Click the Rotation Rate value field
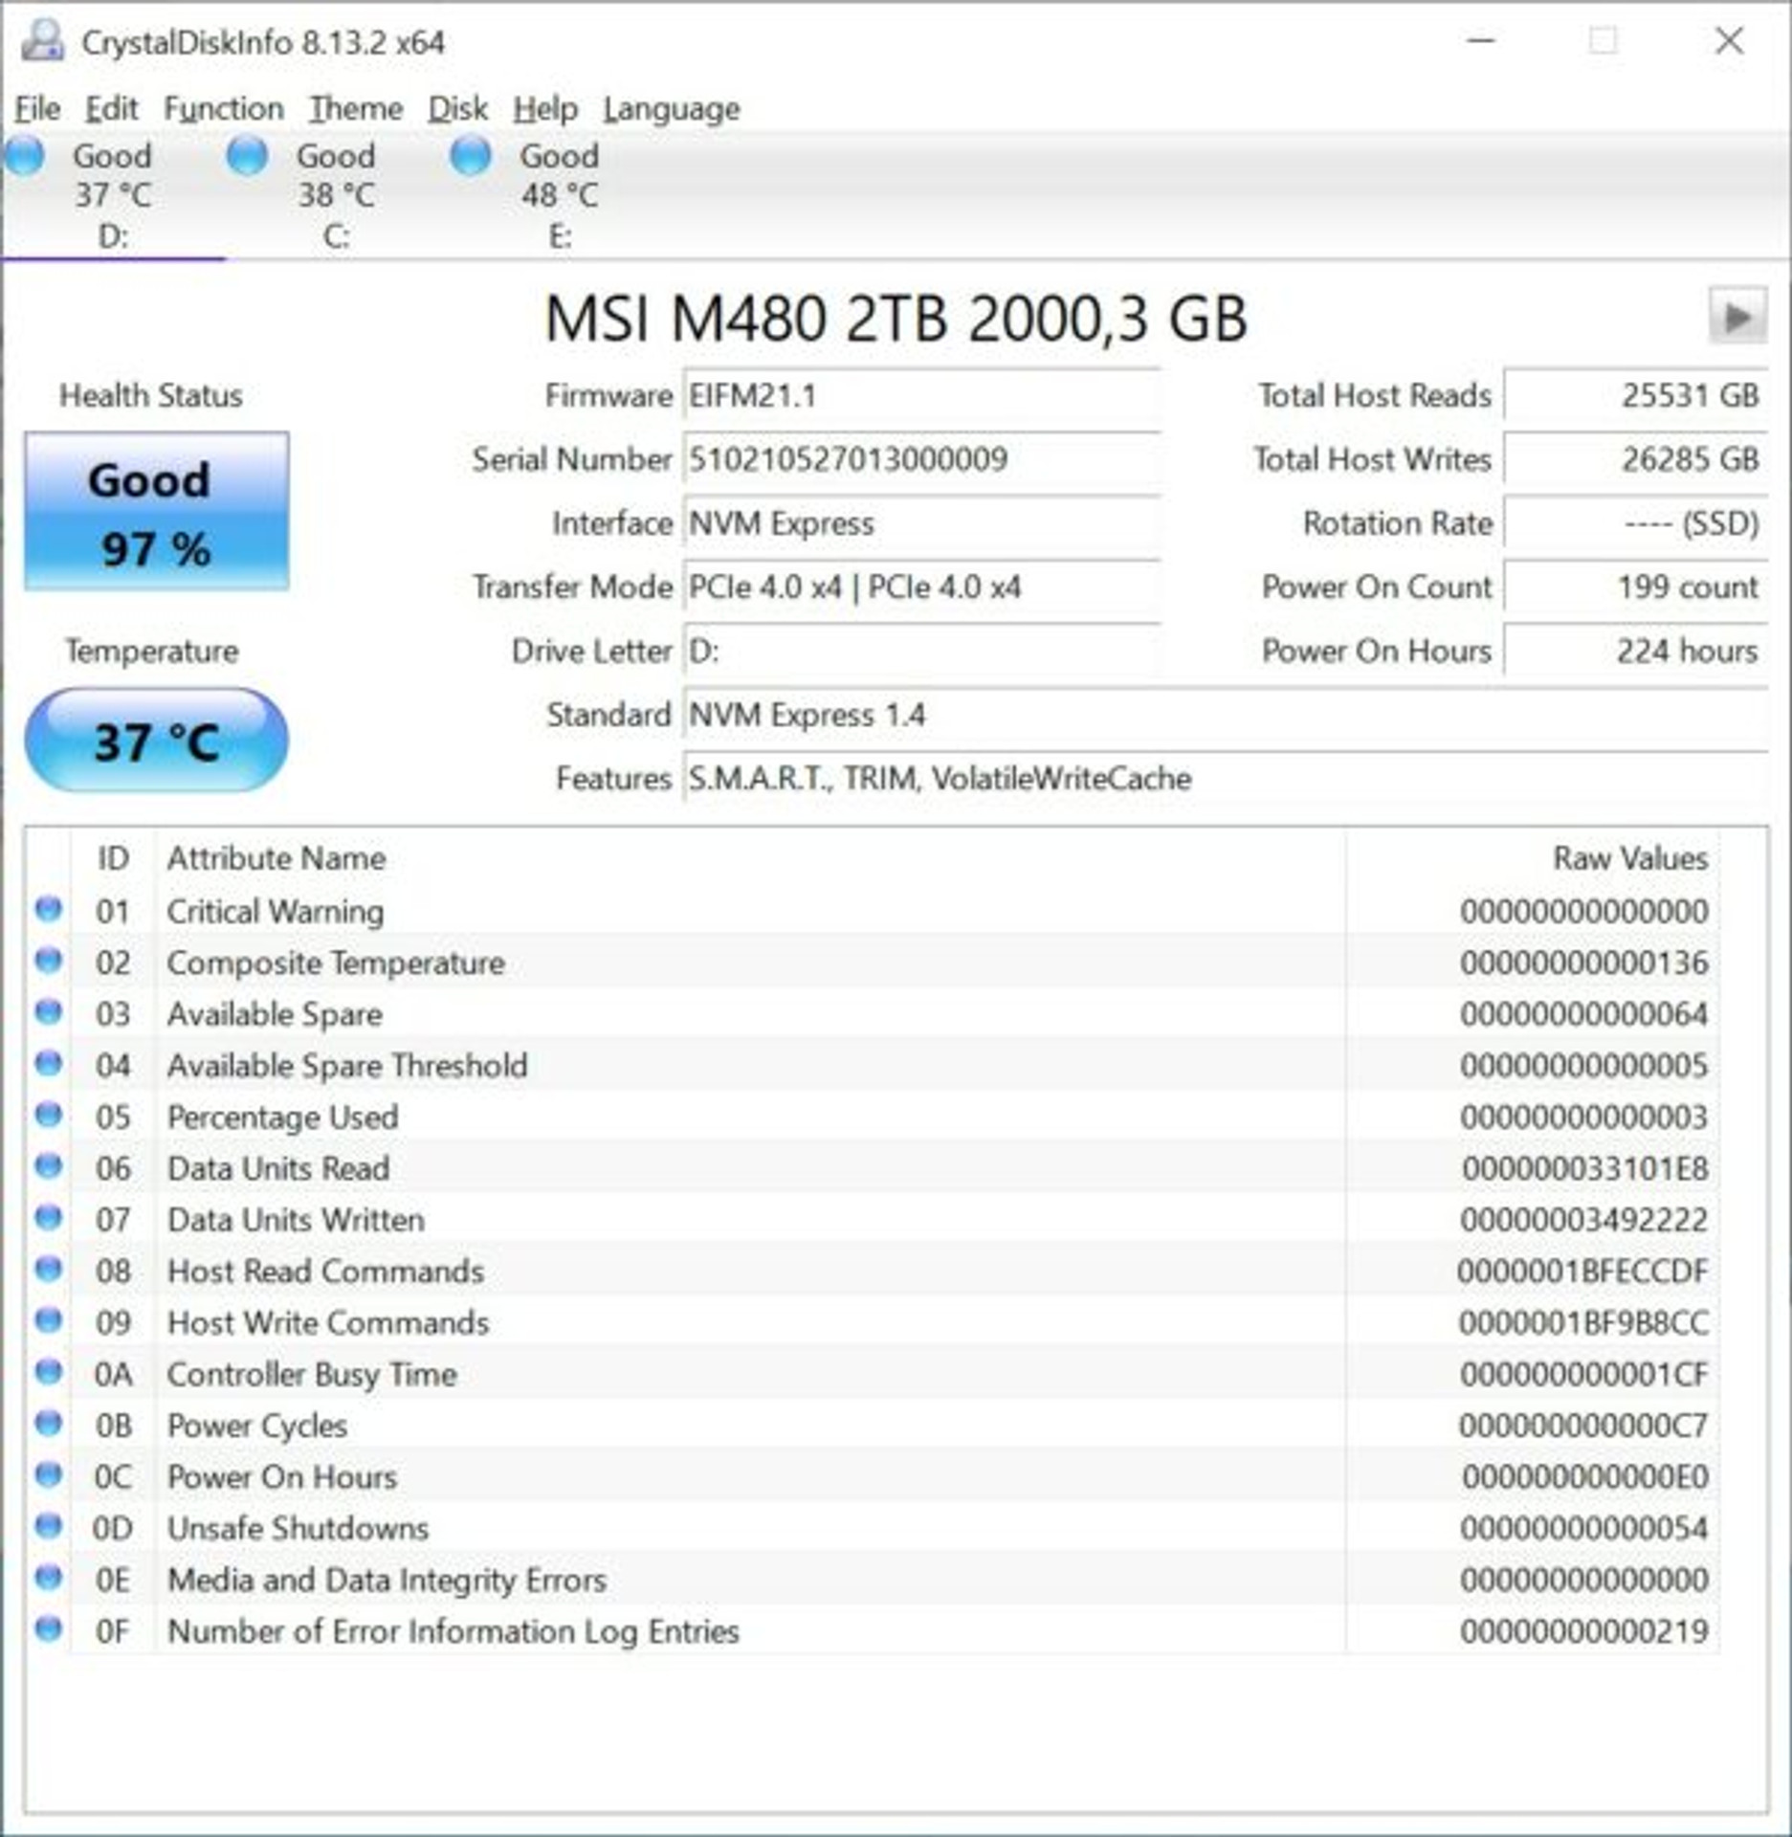This screenshot has height=1837, width=1792. click(x=1635, y=523)
